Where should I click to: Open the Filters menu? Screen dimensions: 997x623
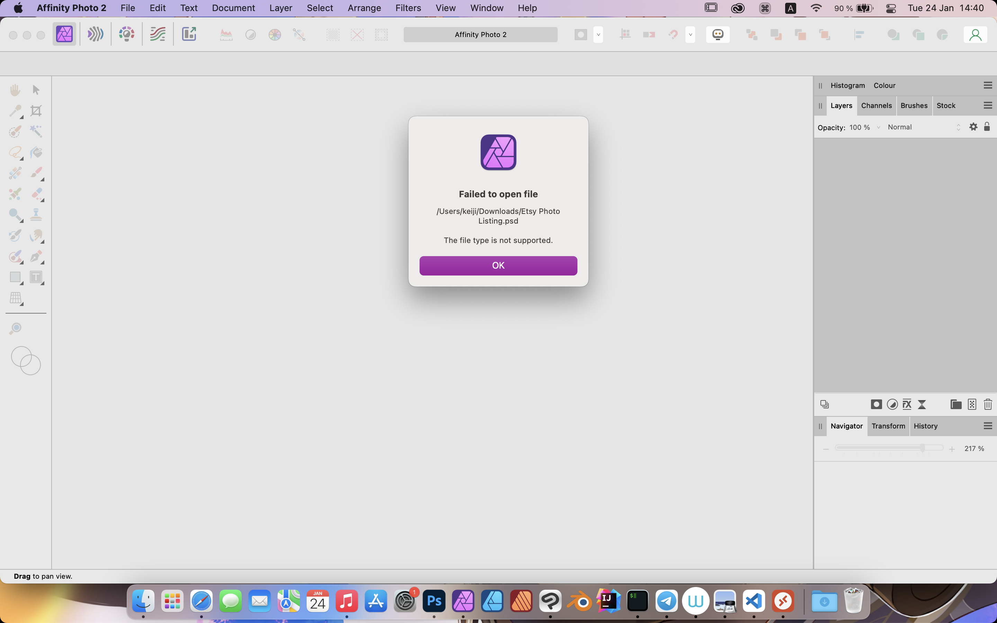pos(408,8)
